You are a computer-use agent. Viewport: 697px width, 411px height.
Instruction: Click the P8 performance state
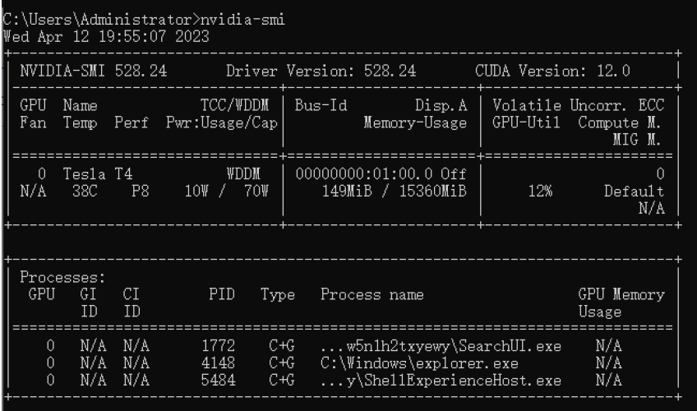pyautogui.click(x=140, y=191)
